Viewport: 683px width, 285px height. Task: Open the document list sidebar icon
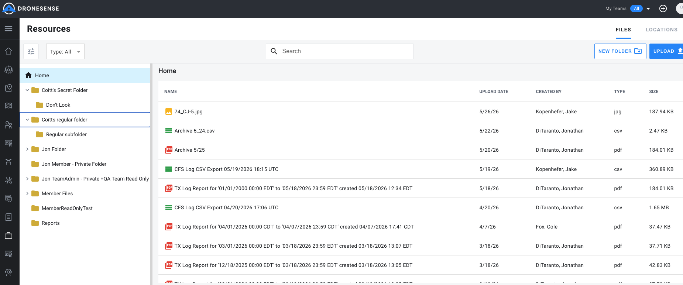[x=8, y=217]
